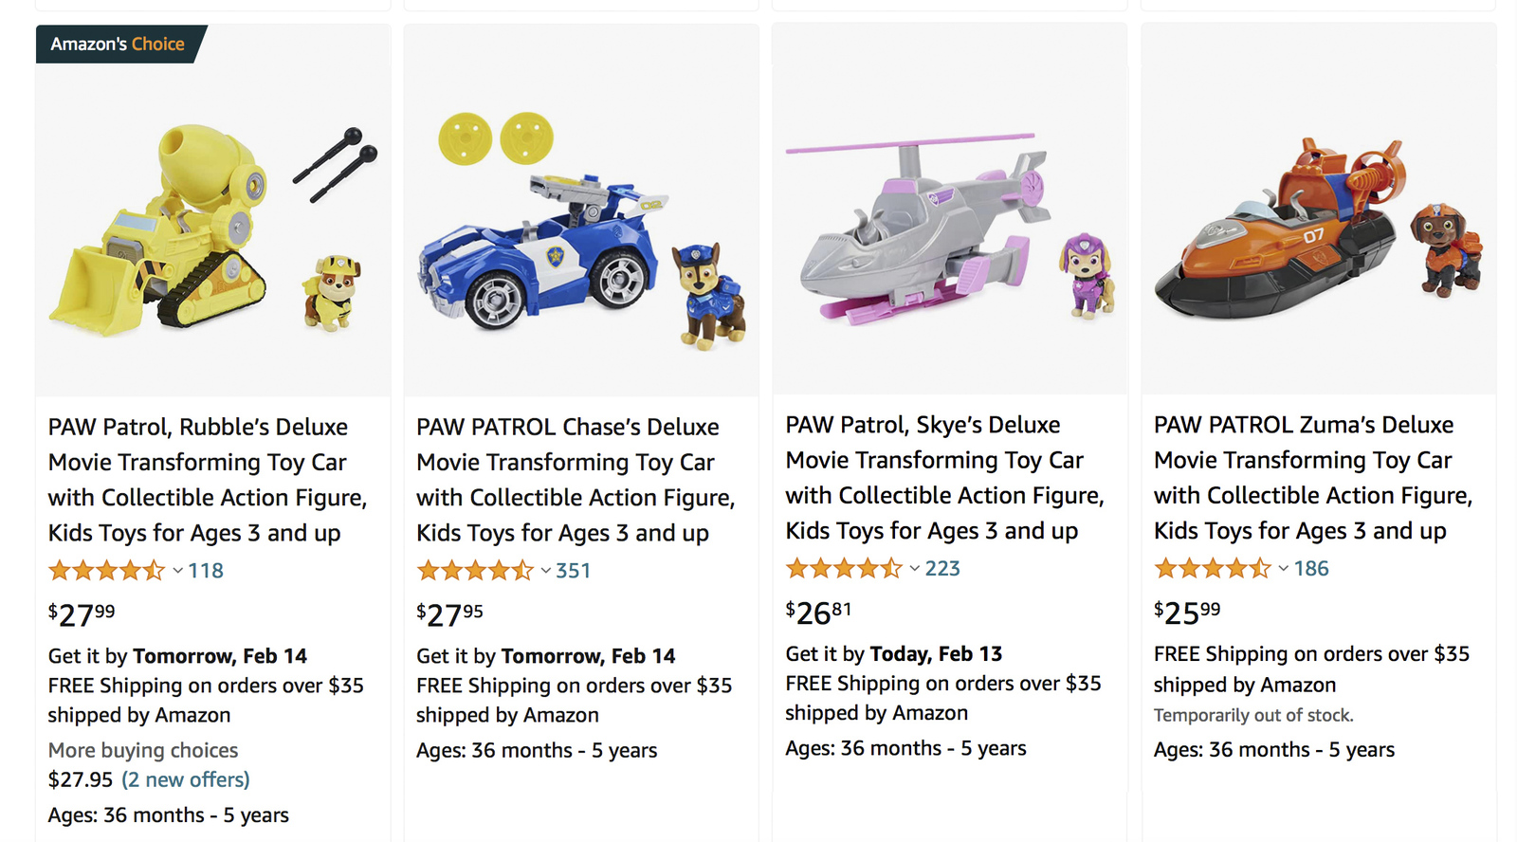The image size is (1517, 842).
Task: Open Skye's gray helicopter toy image
Action: (949, 229)
